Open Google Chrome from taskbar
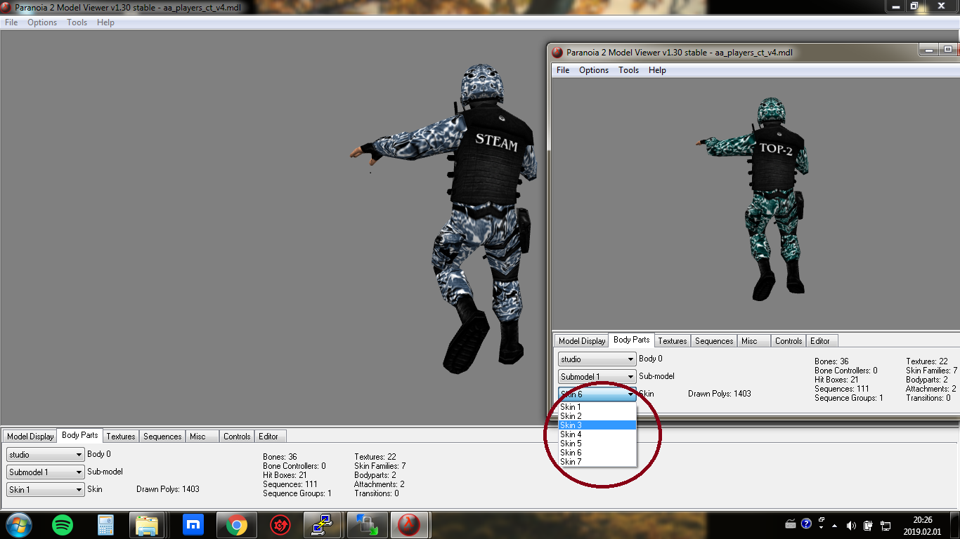Screen dimensions: 960x539 pos(236,525)
